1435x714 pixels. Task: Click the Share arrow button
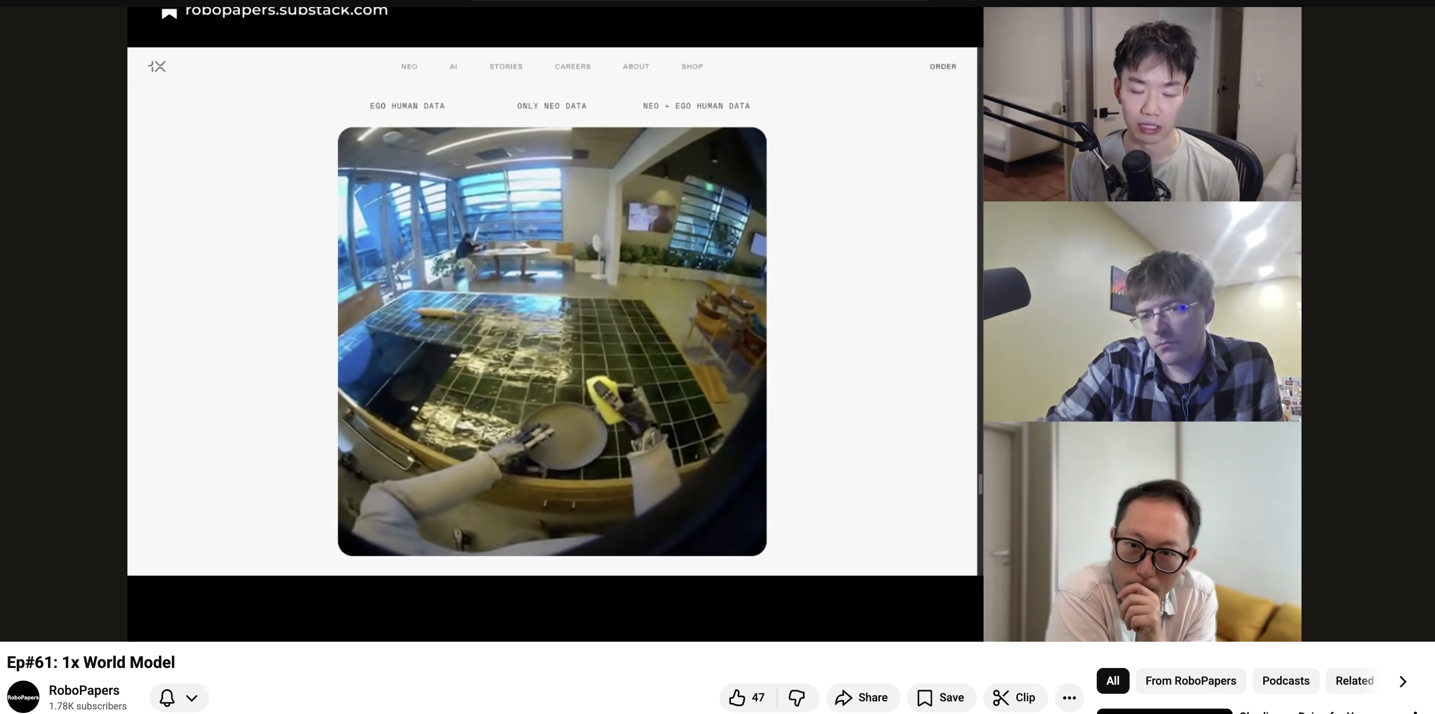point(862,697)
